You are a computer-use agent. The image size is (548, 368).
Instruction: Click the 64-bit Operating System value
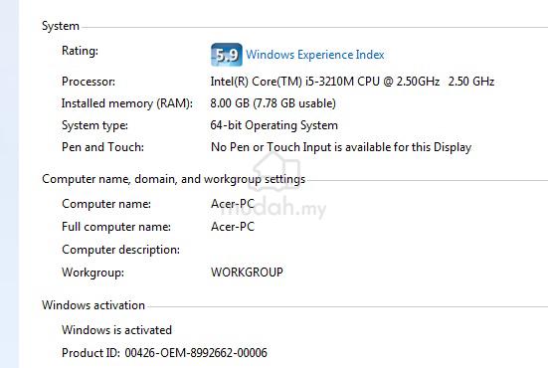274,125
